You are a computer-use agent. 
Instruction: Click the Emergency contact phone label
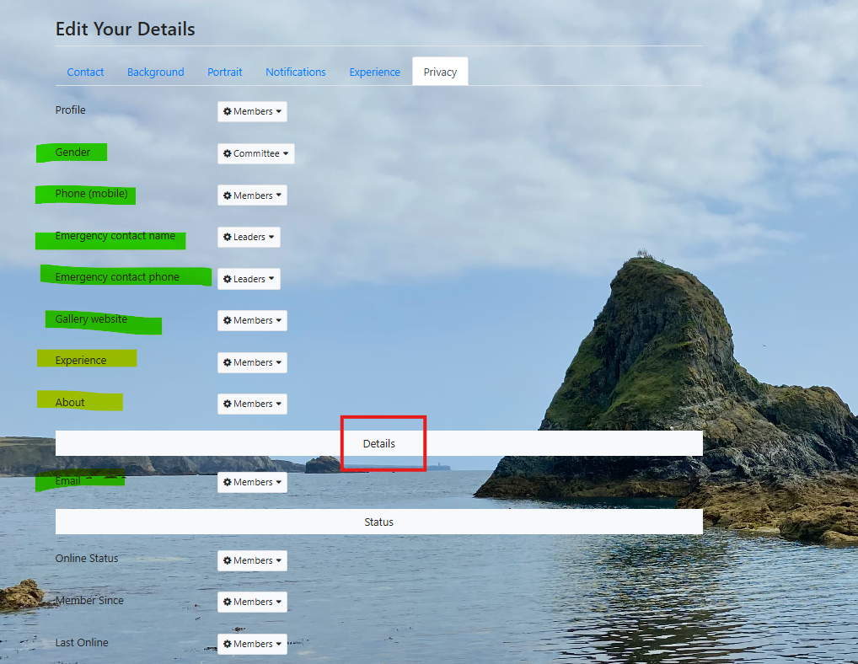117,277
